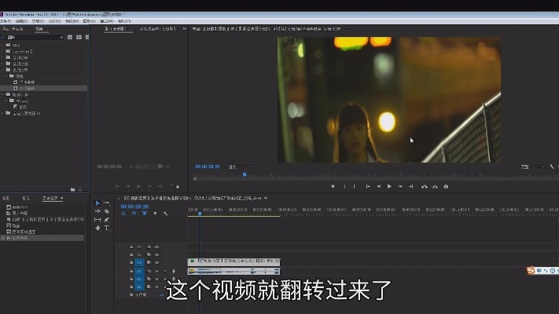Viewport: 559px width, 314px height.
Task: Open the Program Monitor panel menu icon
Action: coord(346,29)
